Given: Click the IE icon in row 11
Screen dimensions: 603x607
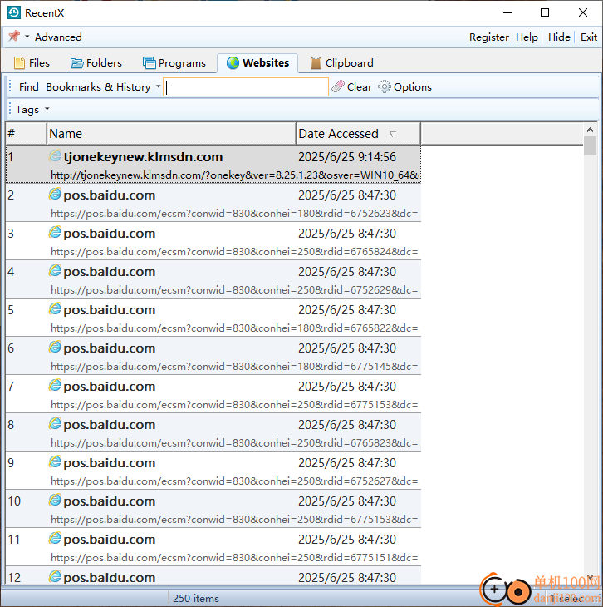Looking at the screenshot, I should click(x=55, y=539).
